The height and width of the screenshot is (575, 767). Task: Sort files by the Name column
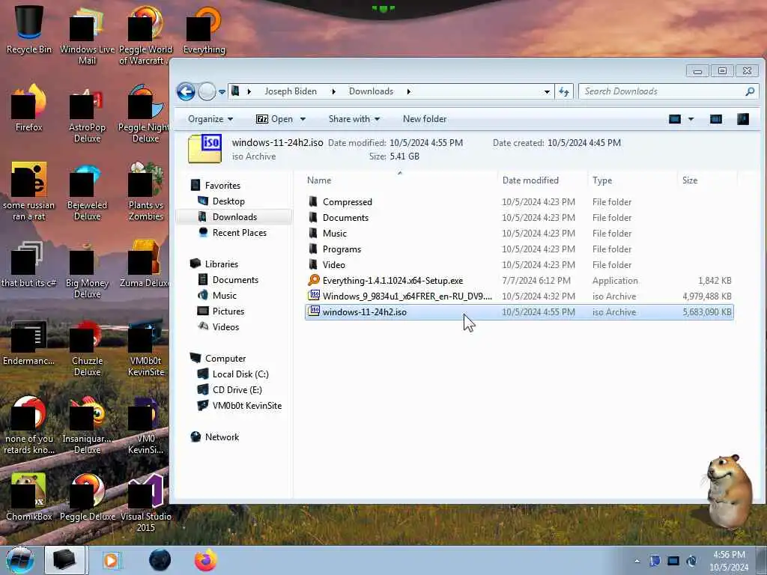400,180
